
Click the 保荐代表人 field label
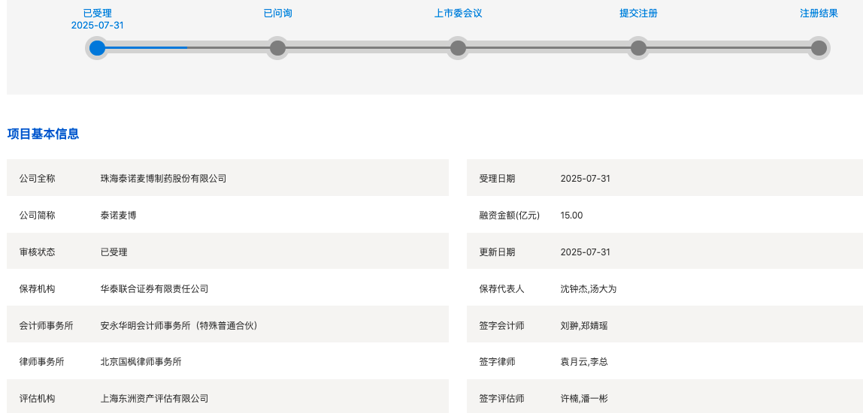coord(502,288)
